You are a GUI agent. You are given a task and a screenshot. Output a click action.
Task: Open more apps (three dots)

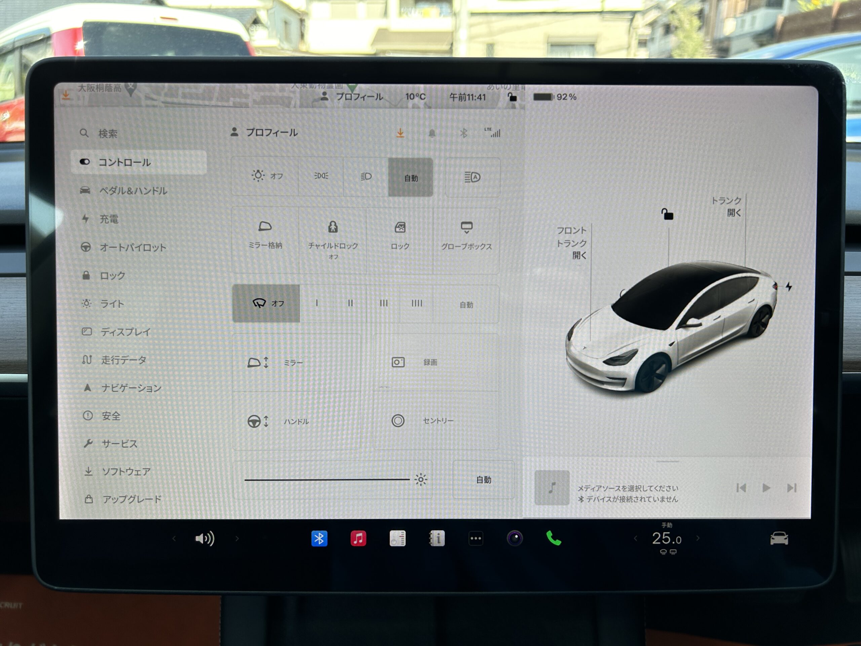[x=476, y=539]
